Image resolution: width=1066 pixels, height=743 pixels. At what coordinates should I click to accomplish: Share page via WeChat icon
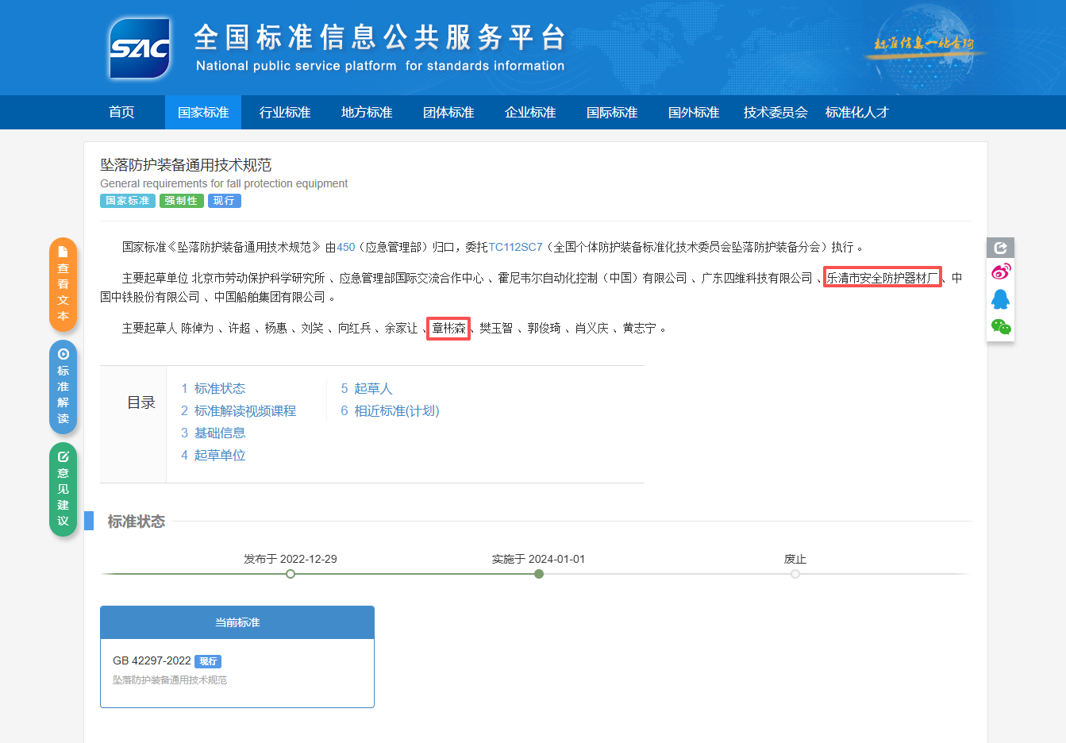(x=1000, y=326)
